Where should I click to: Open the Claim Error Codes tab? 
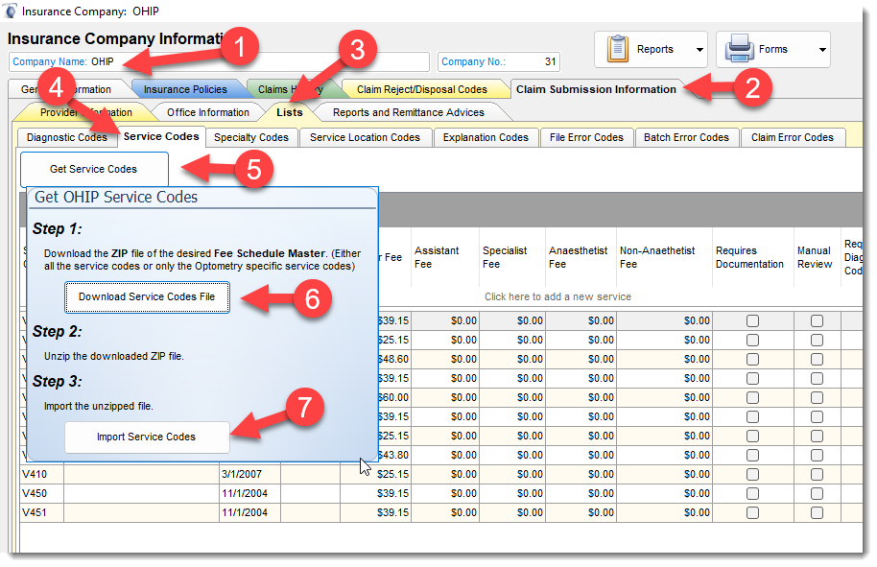click(x=792, y=137)
